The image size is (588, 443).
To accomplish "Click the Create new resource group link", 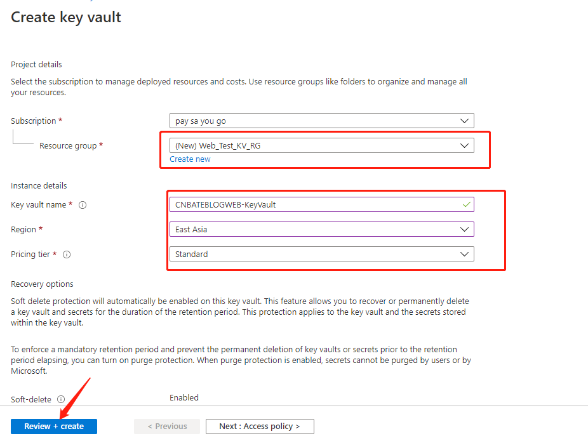I will coord(190,159).
